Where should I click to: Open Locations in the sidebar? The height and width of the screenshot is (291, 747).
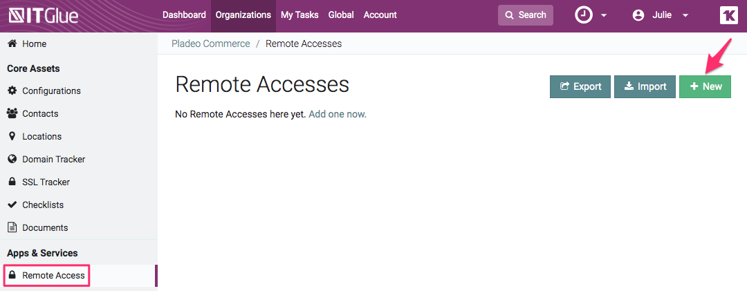(x=42, y=136)
